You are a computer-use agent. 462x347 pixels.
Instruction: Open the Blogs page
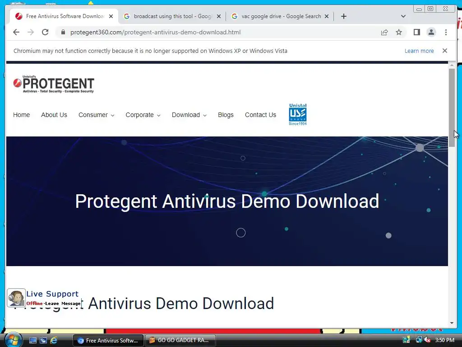tap(226, 115)
